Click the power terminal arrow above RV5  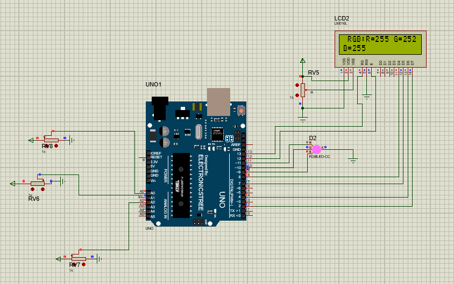pos(303,61)
